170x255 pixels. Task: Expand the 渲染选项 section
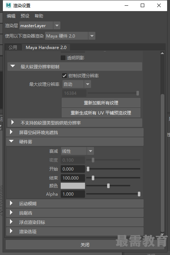75,231
